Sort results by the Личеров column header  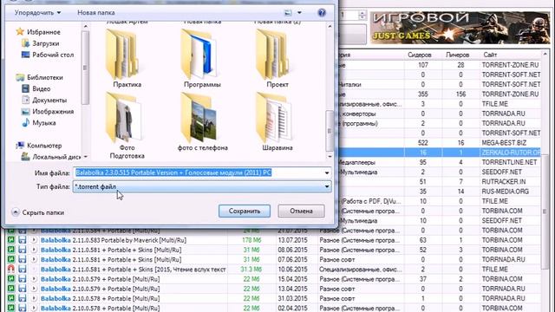point(457,55)
